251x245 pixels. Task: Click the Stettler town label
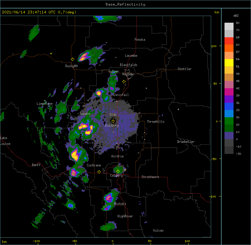(x=184, y=69)
